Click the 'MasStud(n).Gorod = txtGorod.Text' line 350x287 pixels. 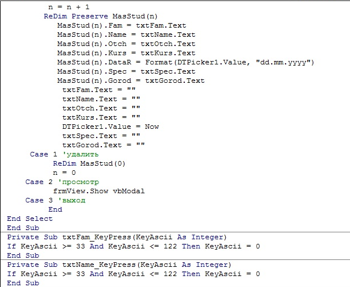click(131, 81)
